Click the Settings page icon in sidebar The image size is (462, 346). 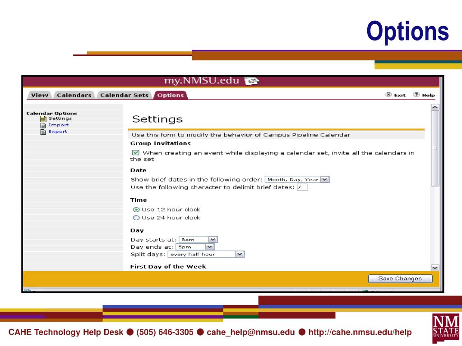click(43, 119)
